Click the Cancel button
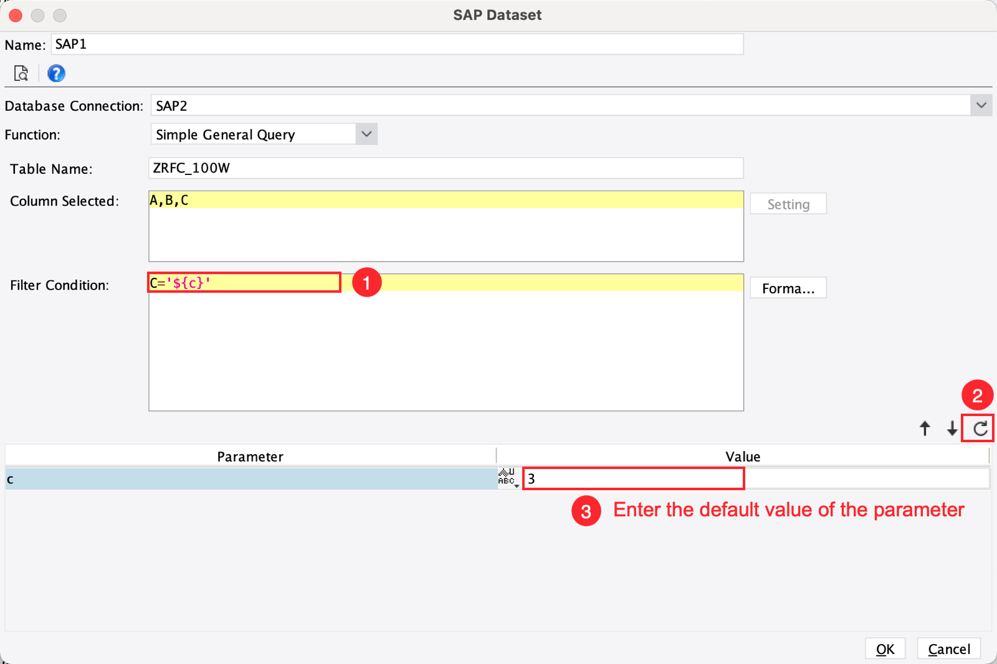 948,648
